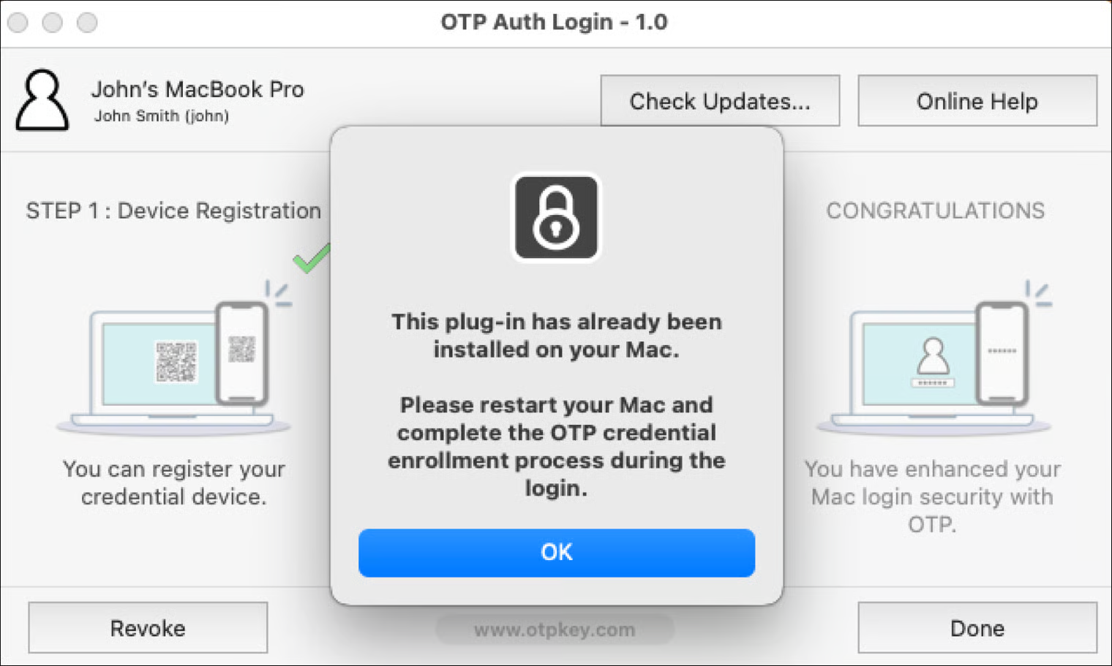Click the user silhouette on the Congratulations laptop

[933, 357]
